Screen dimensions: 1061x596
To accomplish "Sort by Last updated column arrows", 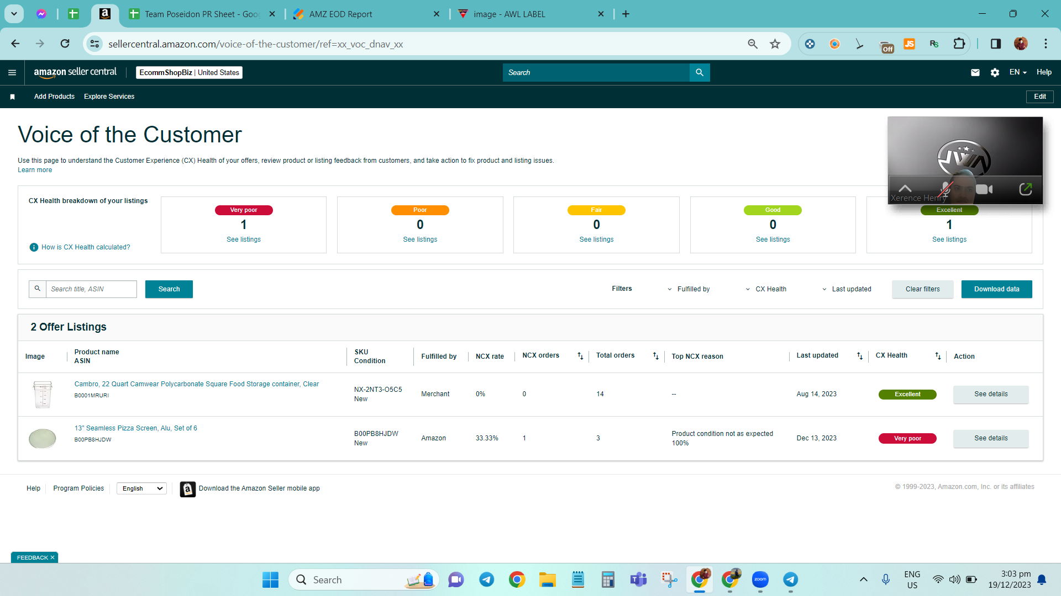I will [860, 356].
